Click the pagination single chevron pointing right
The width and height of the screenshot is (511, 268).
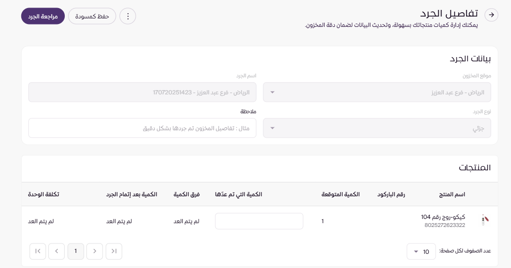(x=95, y=251)
